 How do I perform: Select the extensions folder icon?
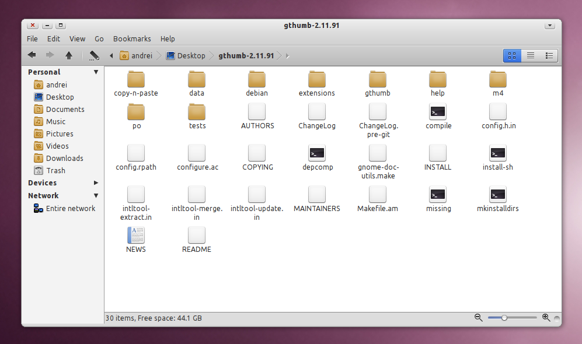tap(317, 79)
